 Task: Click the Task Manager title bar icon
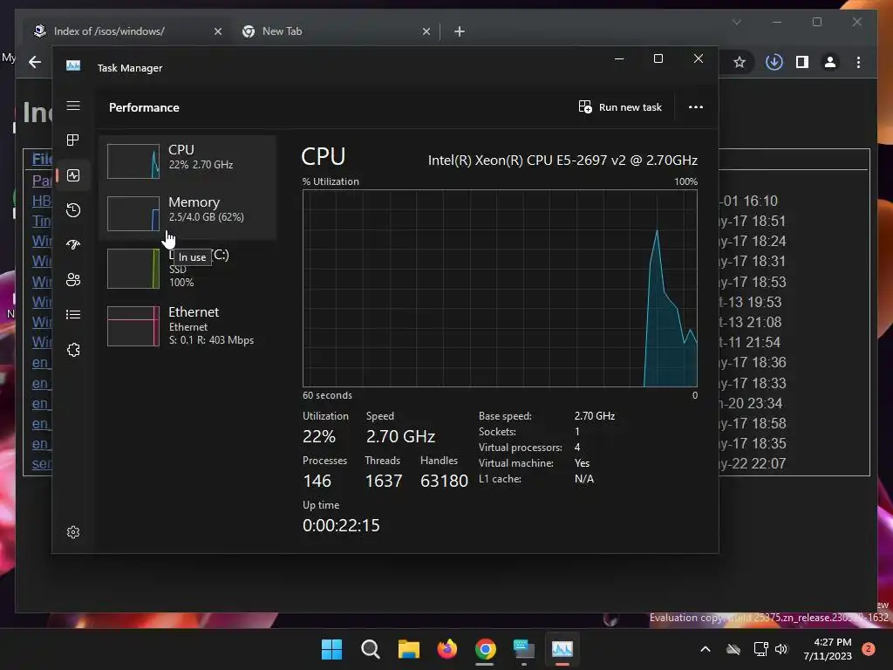coord(73,66)
